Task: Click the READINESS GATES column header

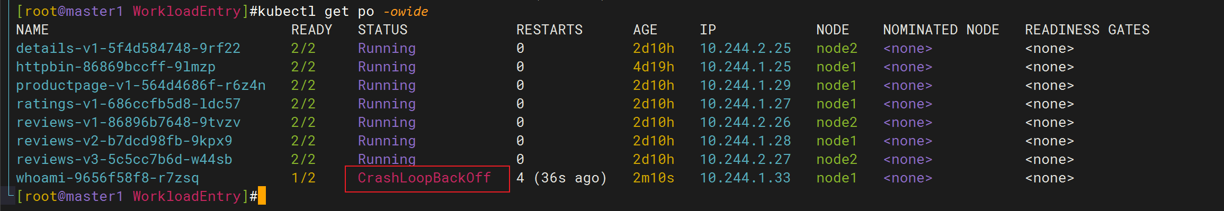Action: (x=1087, y=30)
